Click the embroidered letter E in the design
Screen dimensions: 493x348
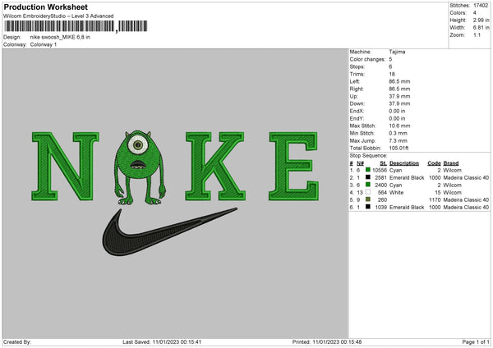pos(293,166)
